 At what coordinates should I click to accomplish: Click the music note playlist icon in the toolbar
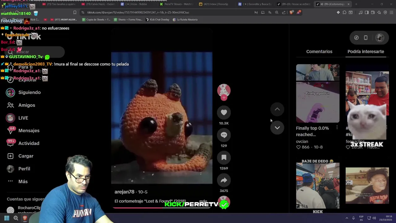pos(360,12)
